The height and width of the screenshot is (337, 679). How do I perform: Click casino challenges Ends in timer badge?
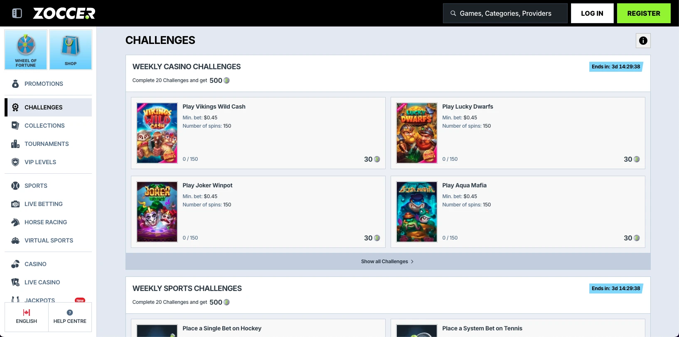(616, 67)
